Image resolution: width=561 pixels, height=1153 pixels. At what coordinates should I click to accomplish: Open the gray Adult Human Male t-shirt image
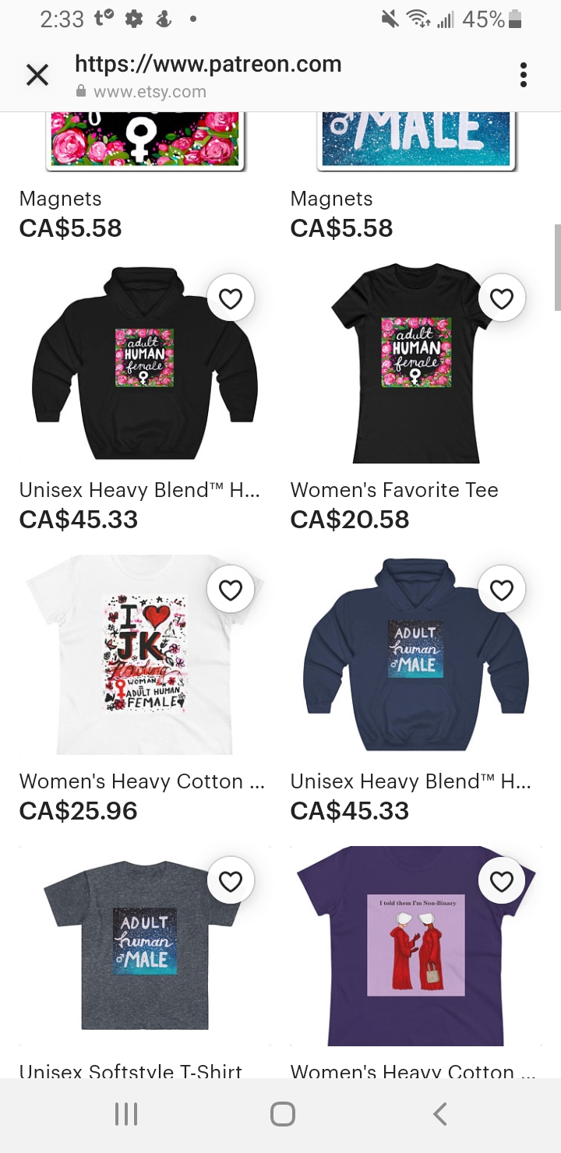[x=145, y=946]
